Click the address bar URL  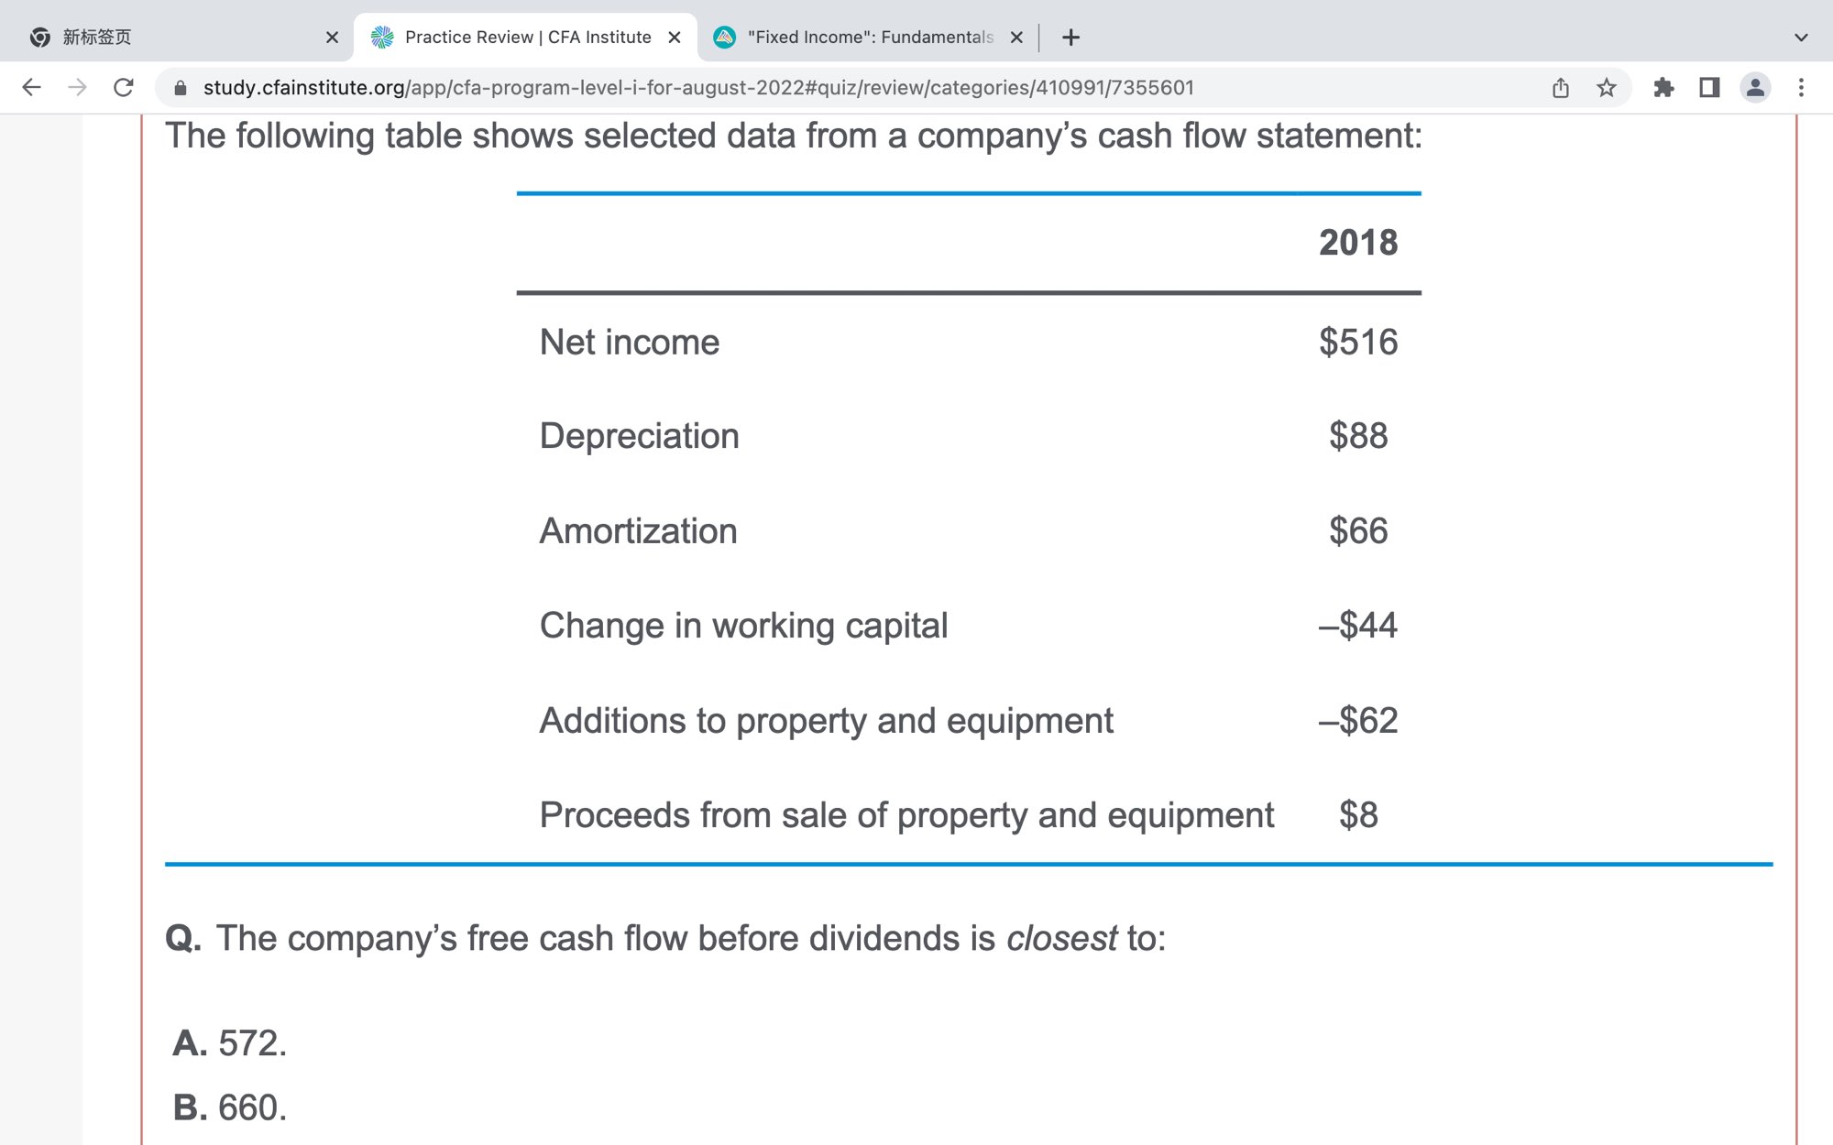pyautogui.click(x=697, y=87)
